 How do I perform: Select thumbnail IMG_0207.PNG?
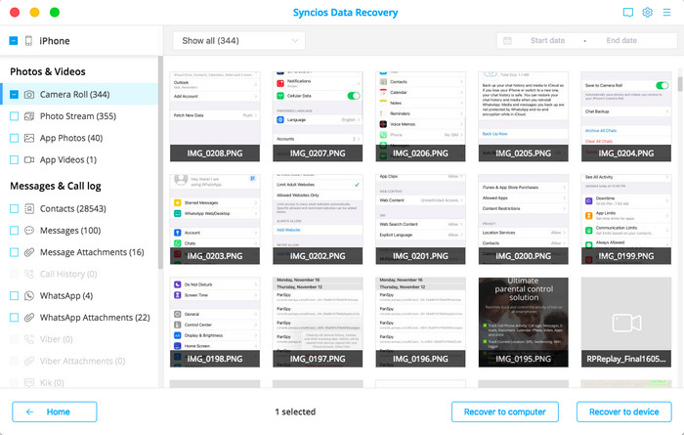click(318, 116)
